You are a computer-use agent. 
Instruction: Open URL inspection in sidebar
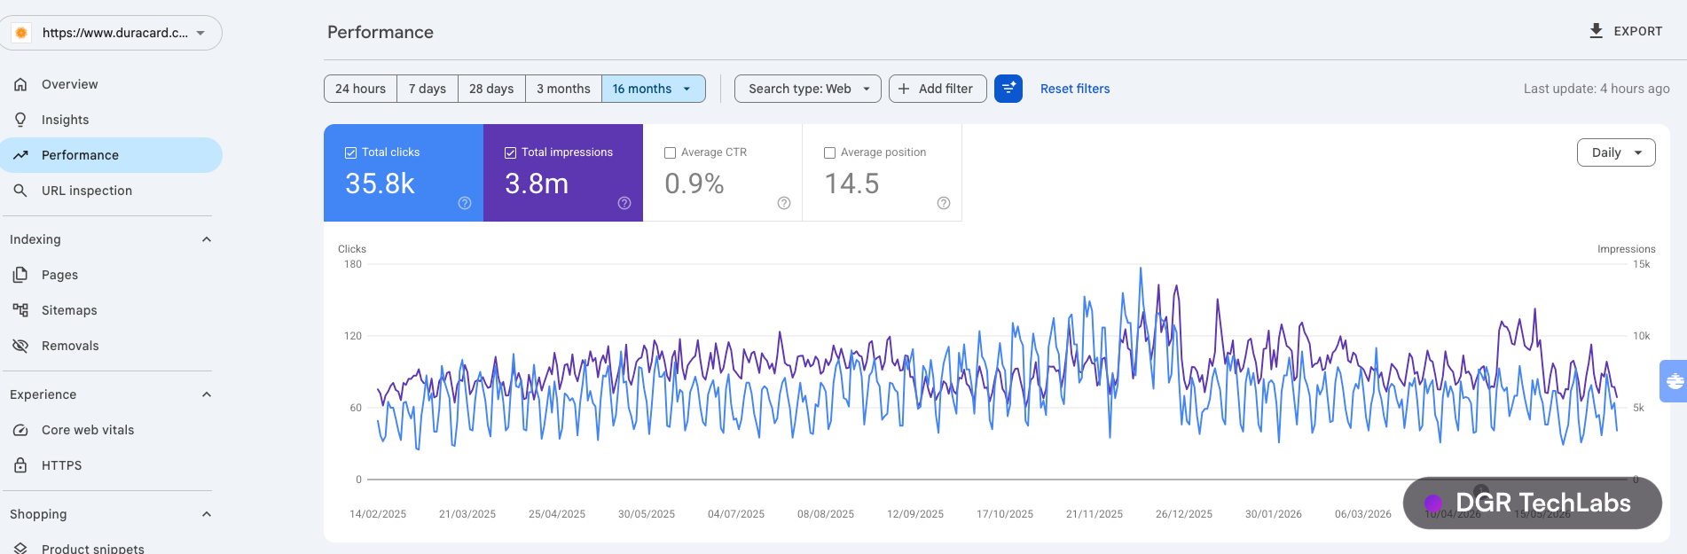click(x=111, y=191)
